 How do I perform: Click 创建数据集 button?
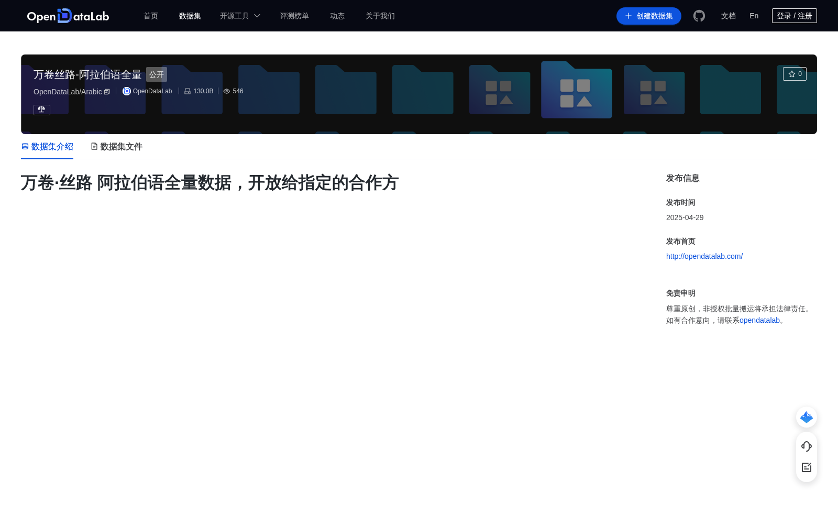point(649,16)
